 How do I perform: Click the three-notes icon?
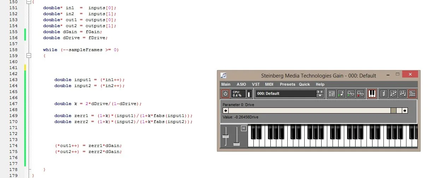(403, 93)
